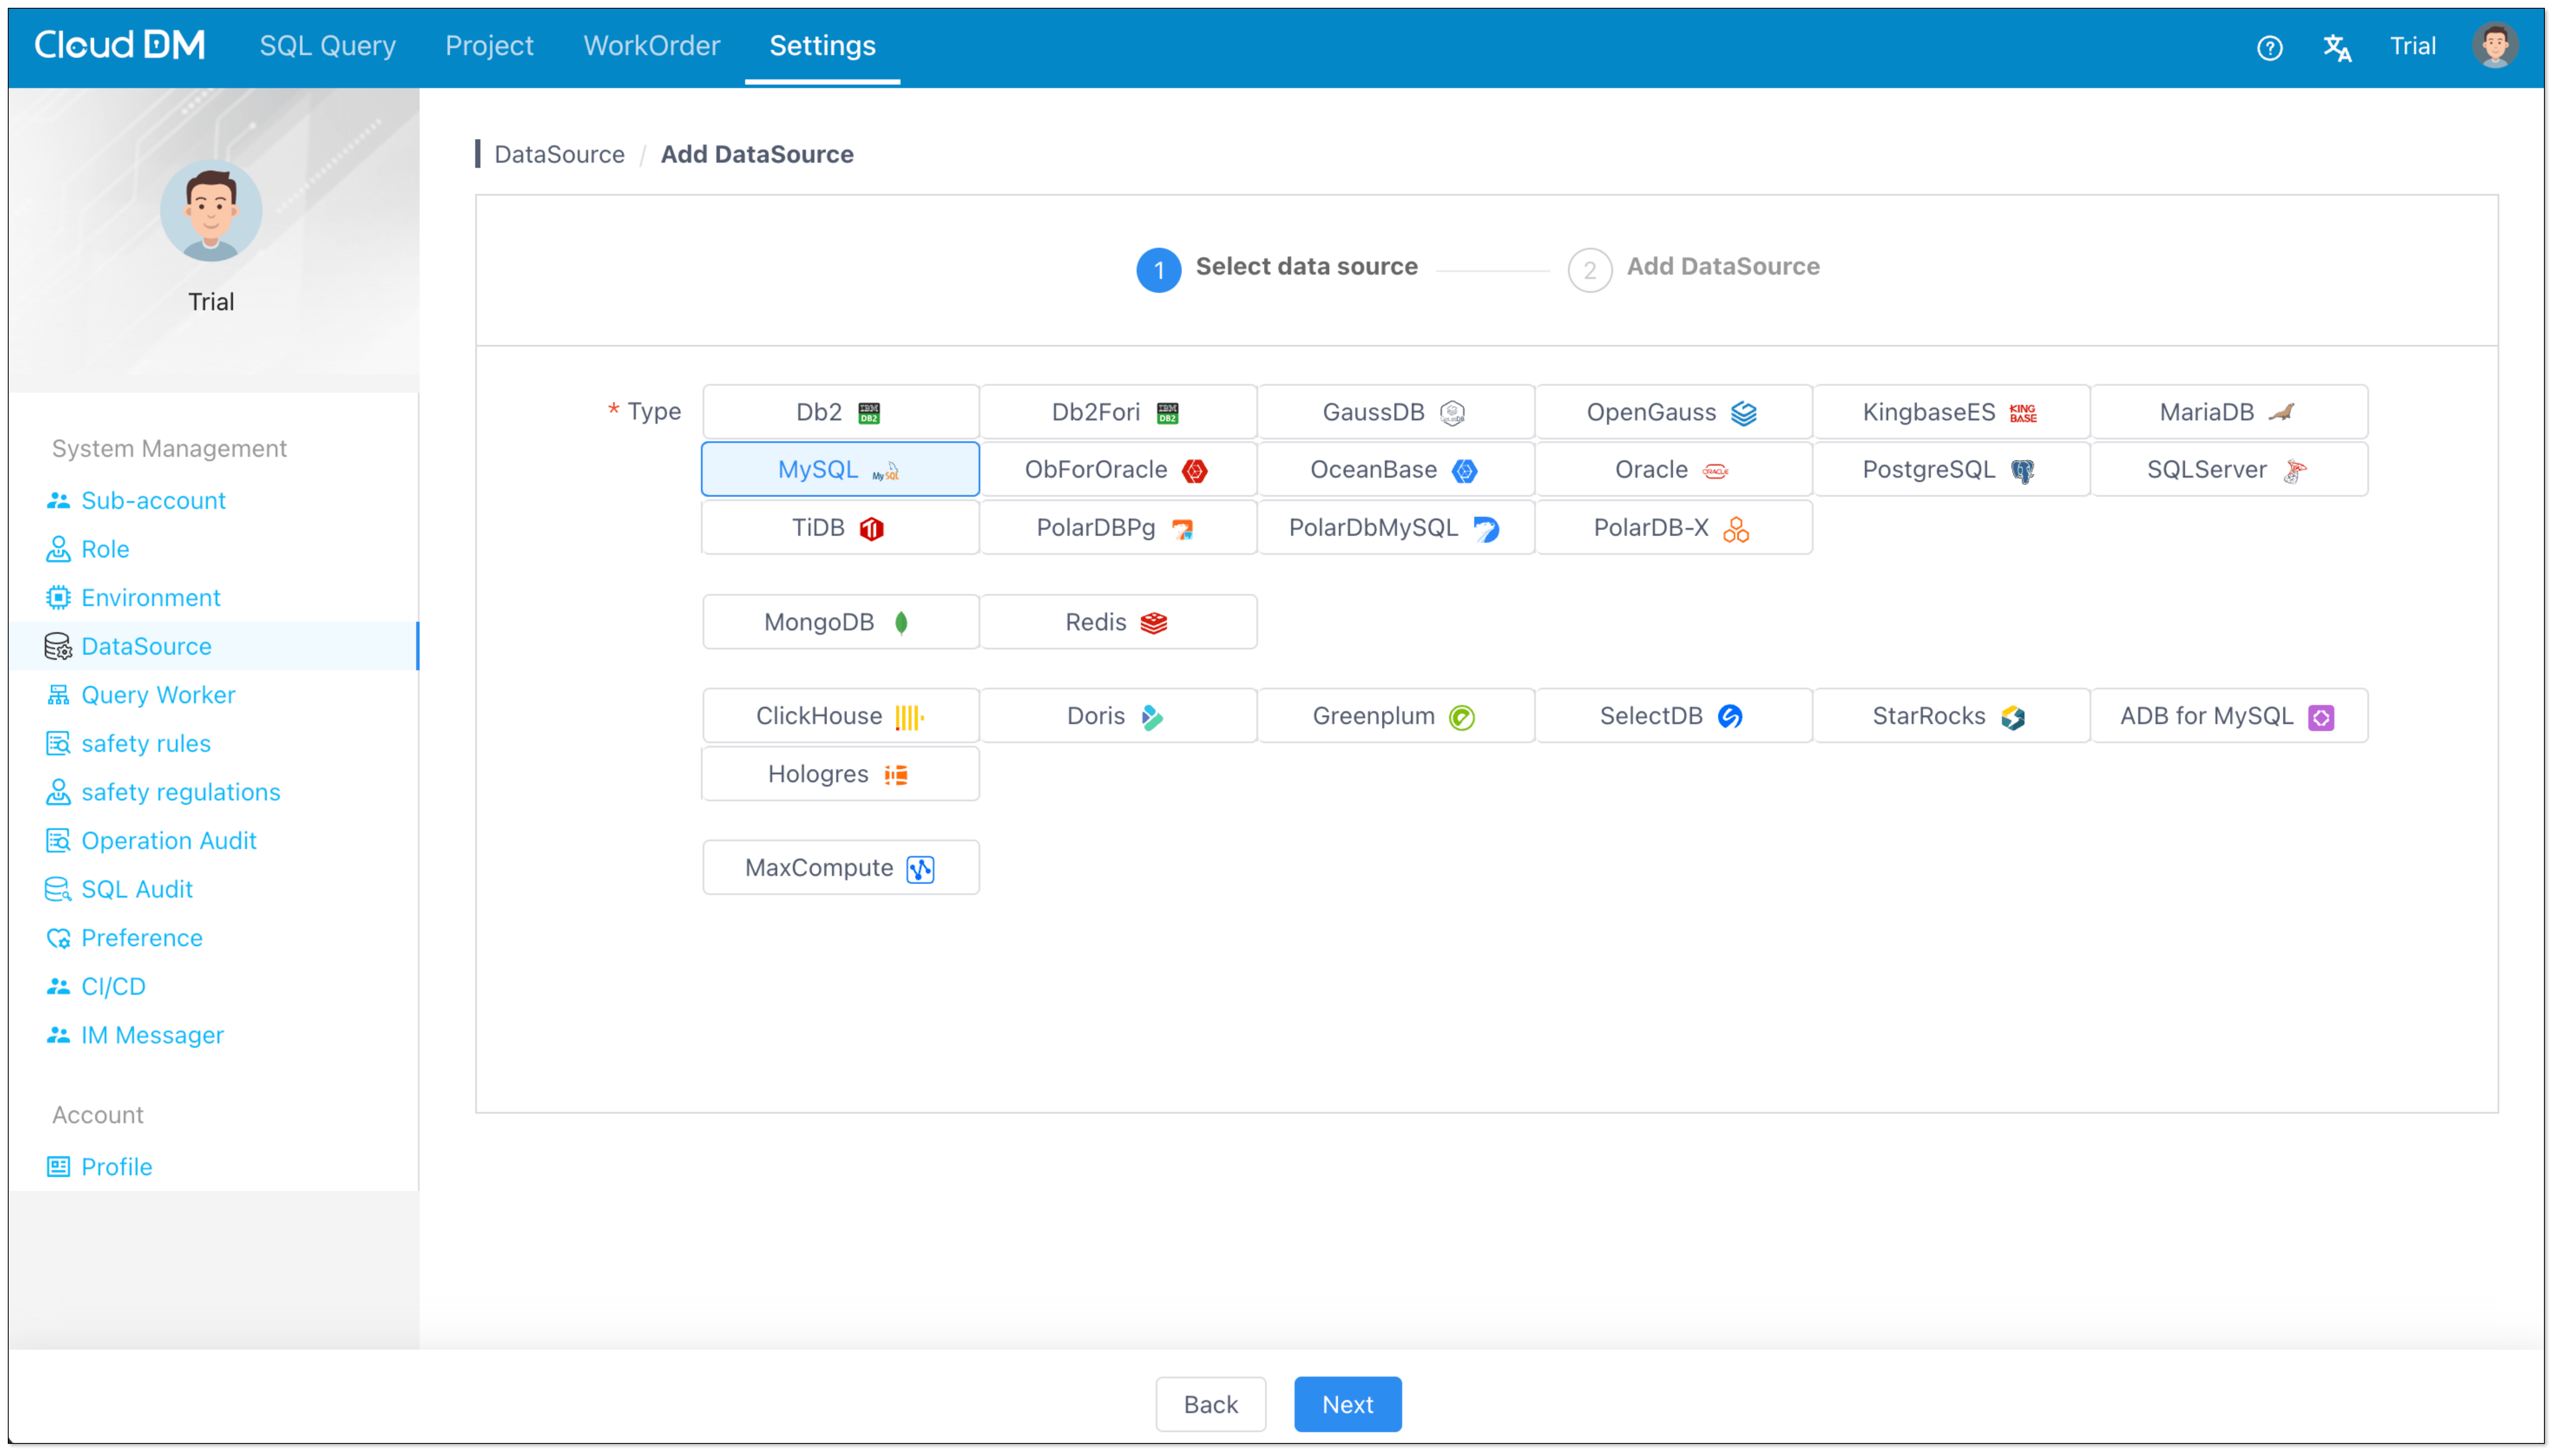Open the WorkOrder tab
Screen dimensions: 2557x1456
[652, 46]
